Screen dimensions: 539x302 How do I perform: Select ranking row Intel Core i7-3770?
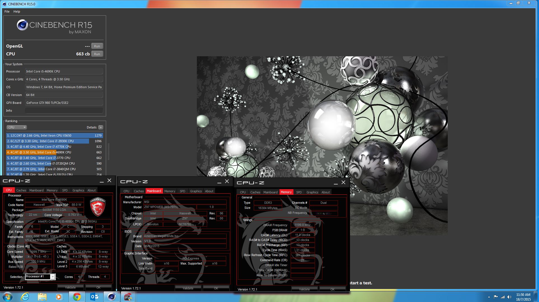[55, 158]
